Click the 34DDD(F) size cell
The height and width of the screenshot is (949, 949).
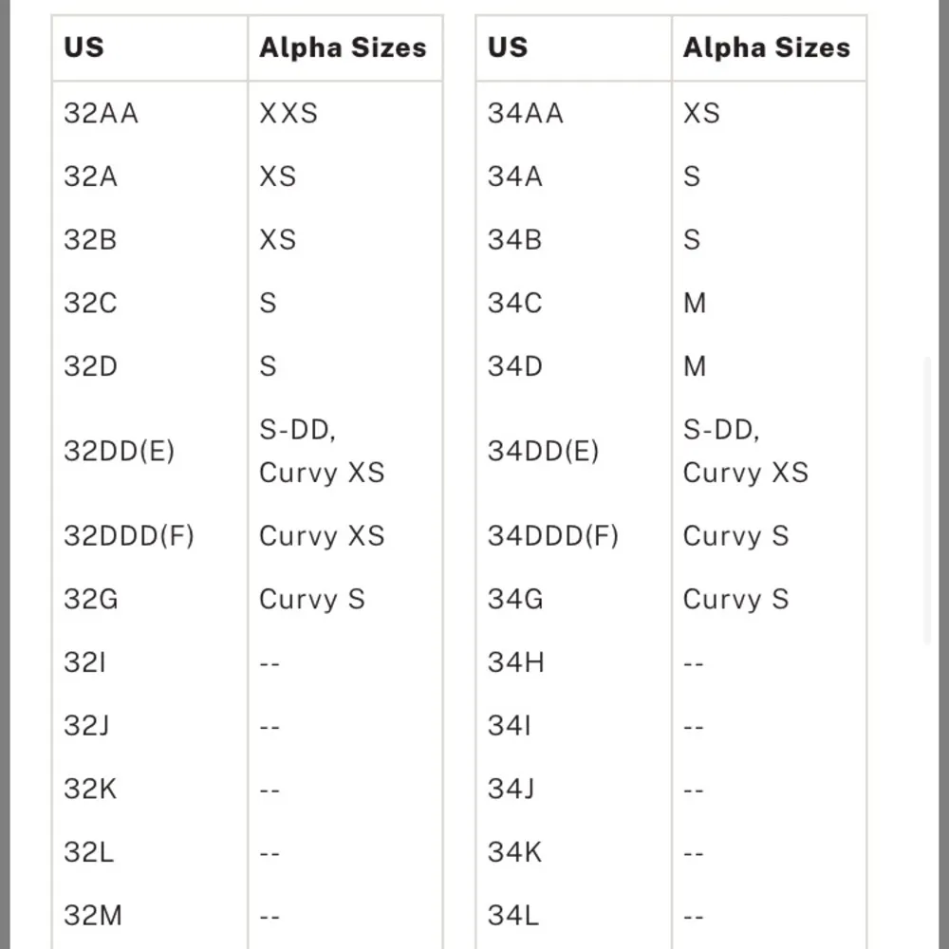pyautogui.click(x=553, y=536)
